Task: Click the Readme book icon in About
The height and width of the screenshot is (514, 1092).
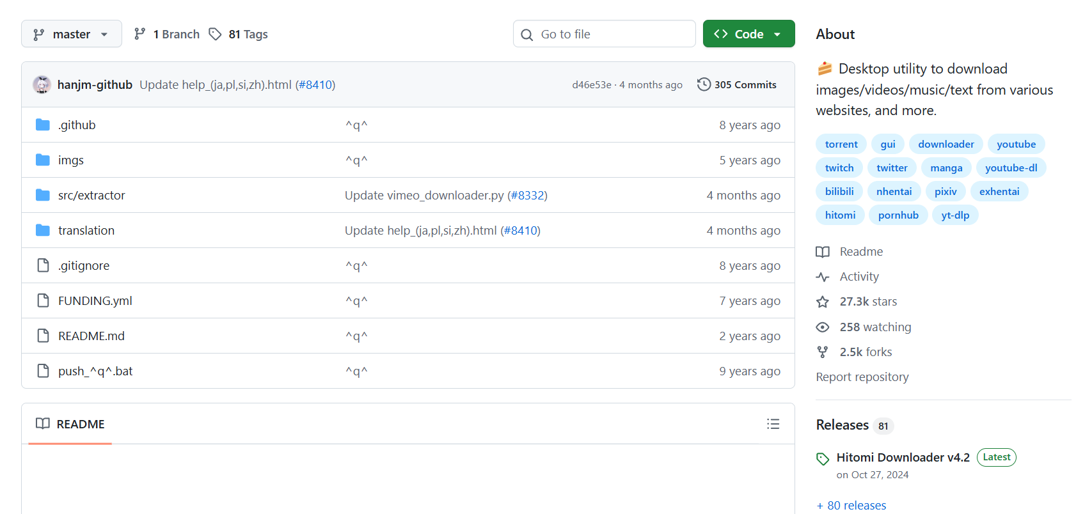Action: (x=823, y=252)
